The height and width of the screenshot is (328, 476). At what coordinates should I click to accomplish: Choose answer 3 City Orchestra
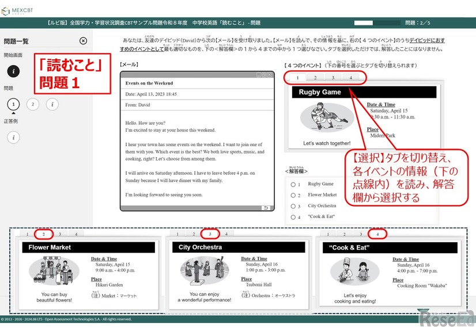coord(293,206)
